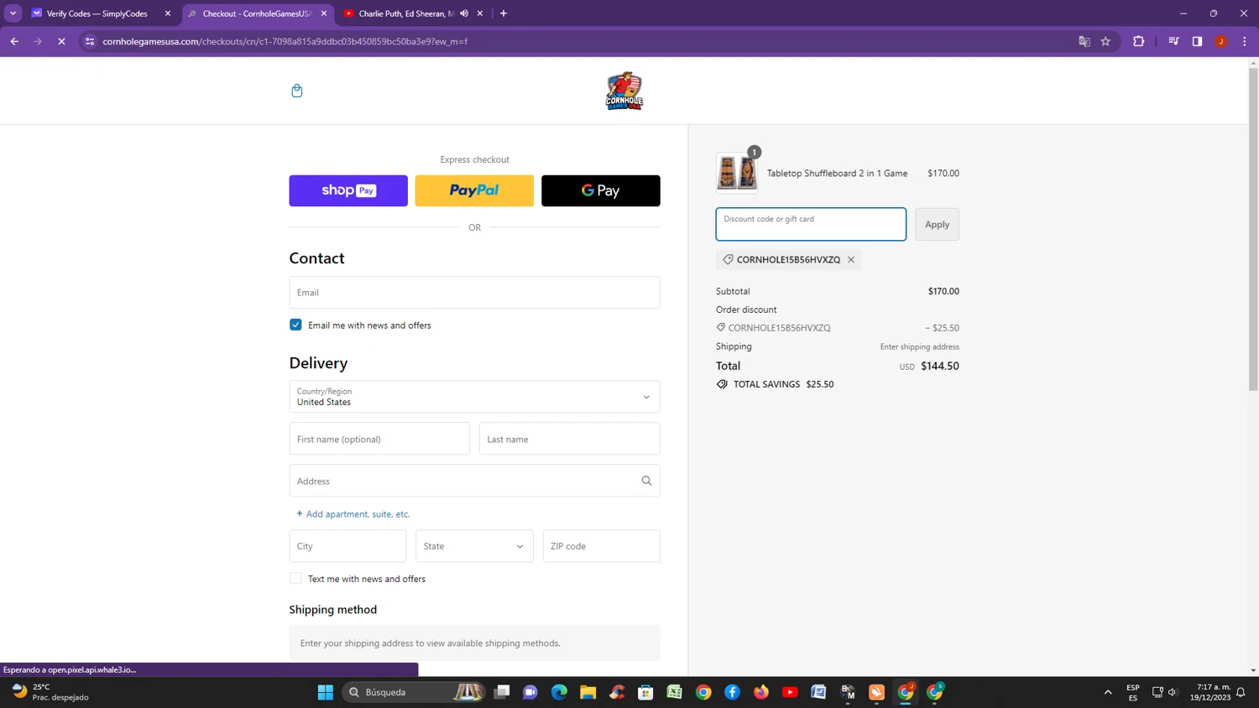The height and width of the screenshot is (708, 1259).
Task: Open a new browser tab
Action: [504, 13]
